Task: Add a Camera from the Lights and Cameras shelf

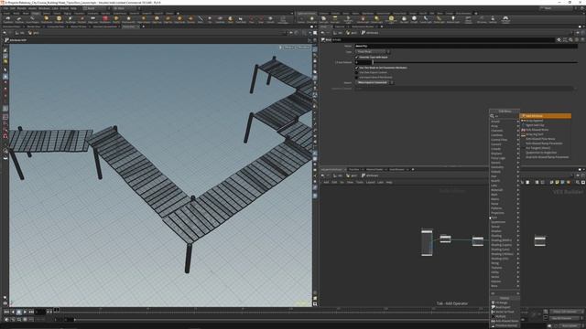Action: pos(301,19)
